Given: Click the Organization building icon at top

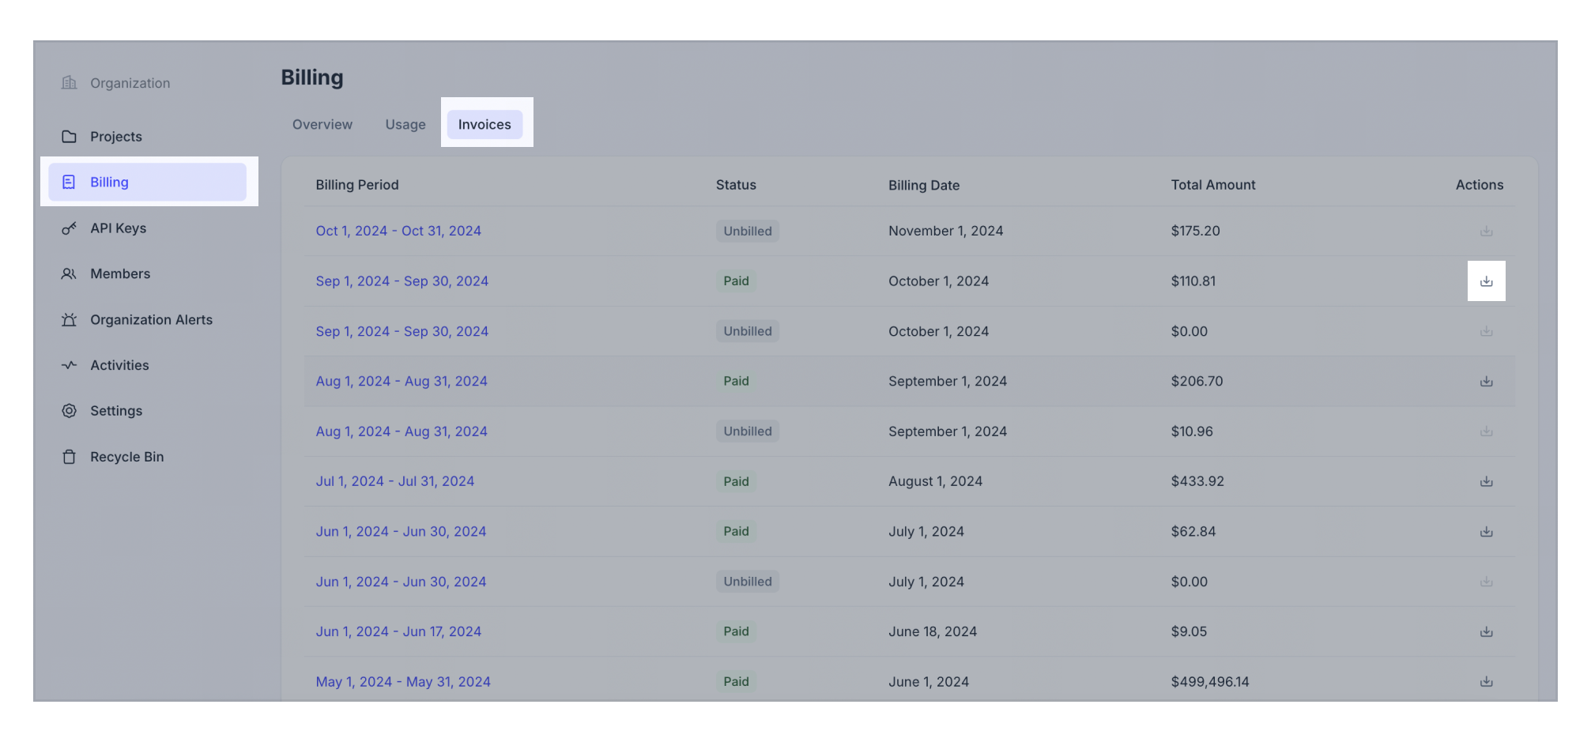Looking at the screenshot, I should [x=70, y=82].
